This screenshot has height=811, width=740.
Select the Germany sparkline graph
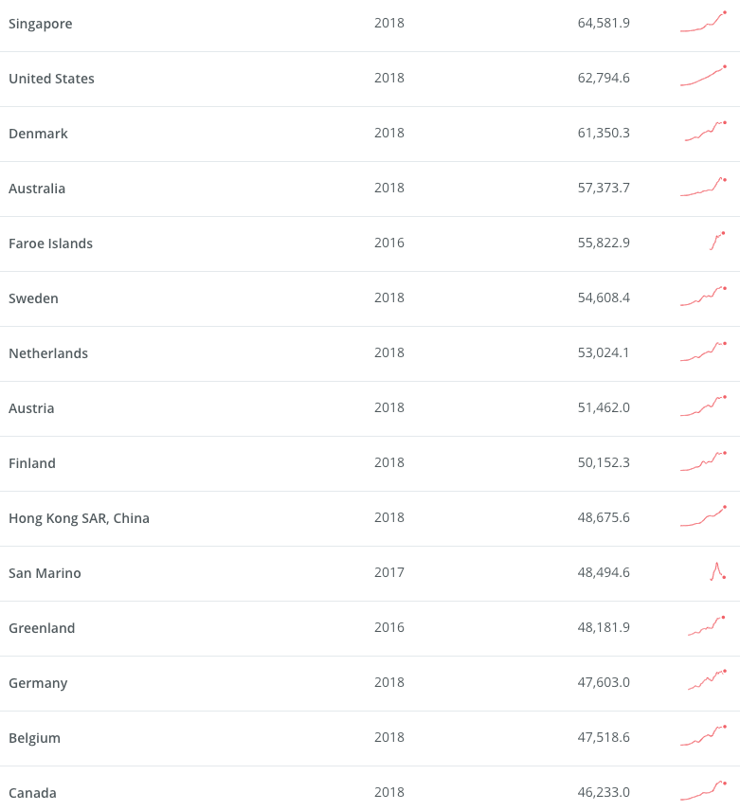coord(706,681)
